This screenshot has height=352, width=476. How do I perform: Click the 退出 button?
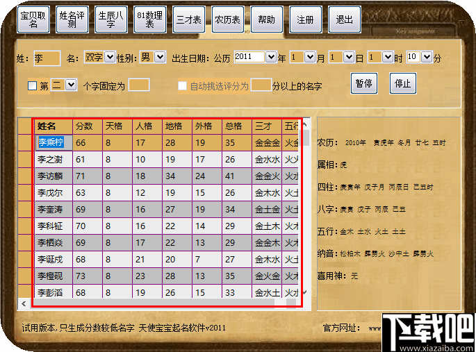click(x=344, y=19)
